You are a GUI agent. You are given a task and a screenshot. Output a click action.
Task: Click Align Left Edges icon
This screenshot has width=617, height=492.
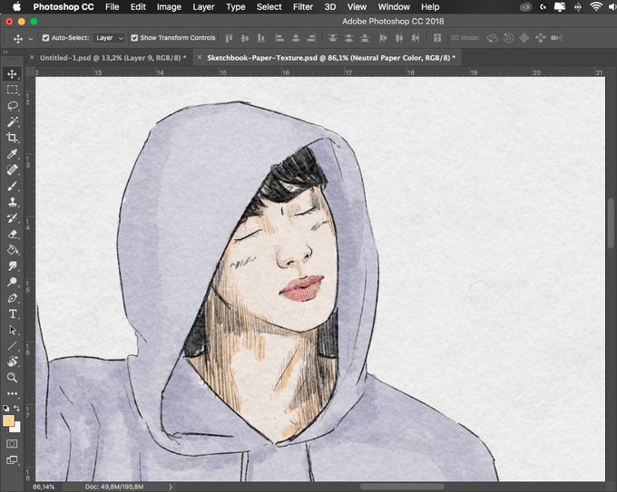click(279, 38)
